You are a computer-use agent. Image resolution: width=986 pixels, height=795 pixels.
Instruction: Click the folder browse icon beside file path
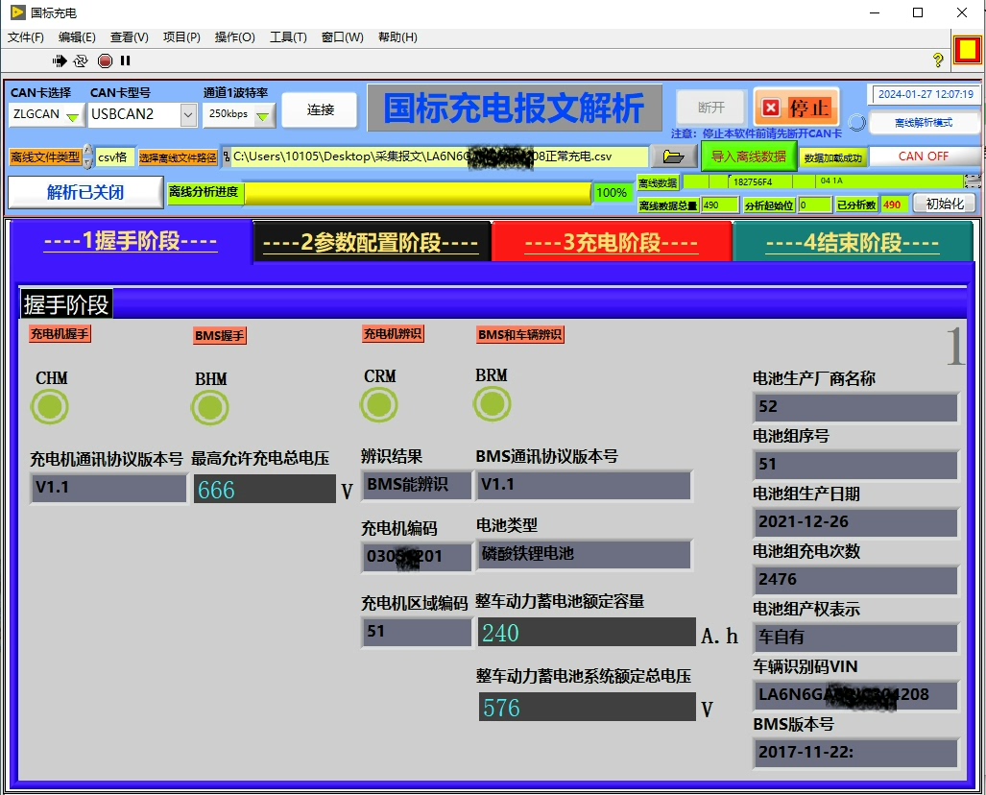click(674, 157)
